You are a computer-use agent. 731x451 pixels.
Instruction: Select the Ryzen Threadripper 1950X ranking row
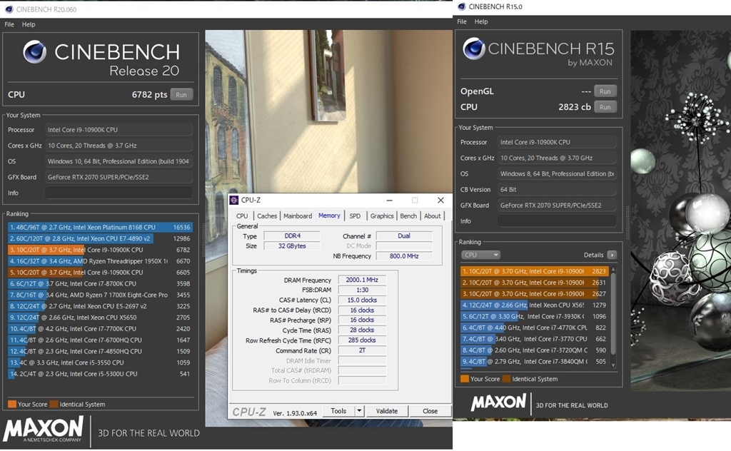coord(100,261)
